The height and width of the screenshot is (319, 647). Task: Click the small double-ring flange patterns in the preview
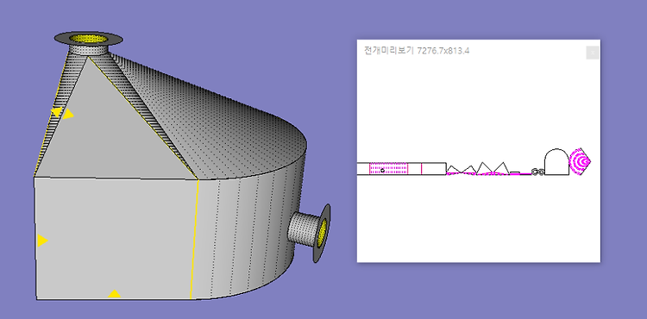pyautogui.click(x=537, y=172)
